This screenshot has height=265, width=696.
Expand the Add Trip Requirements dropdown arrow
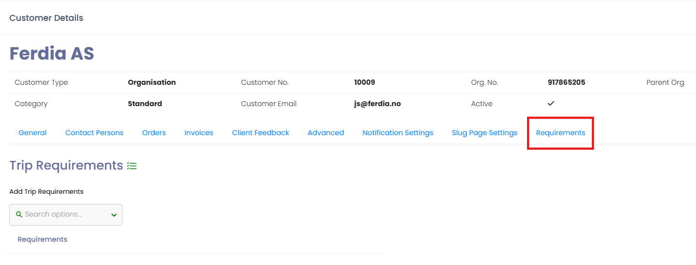point(114,215)
